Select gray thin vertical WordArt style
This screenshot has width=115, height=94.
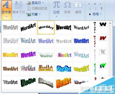[95, 55]
